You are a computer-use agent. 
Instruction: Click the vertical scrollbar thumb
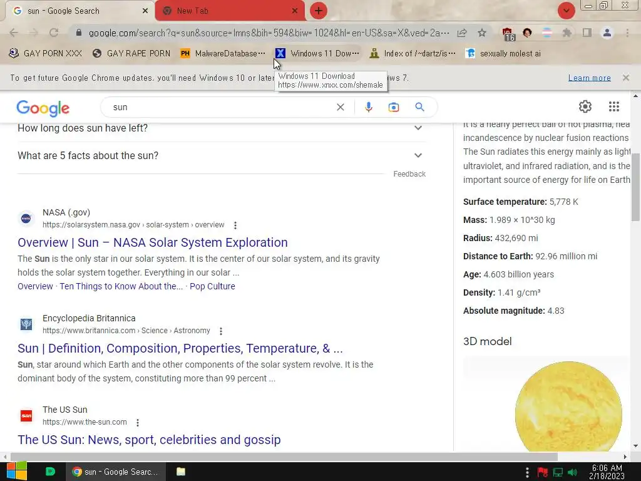(x=635, y=187)
